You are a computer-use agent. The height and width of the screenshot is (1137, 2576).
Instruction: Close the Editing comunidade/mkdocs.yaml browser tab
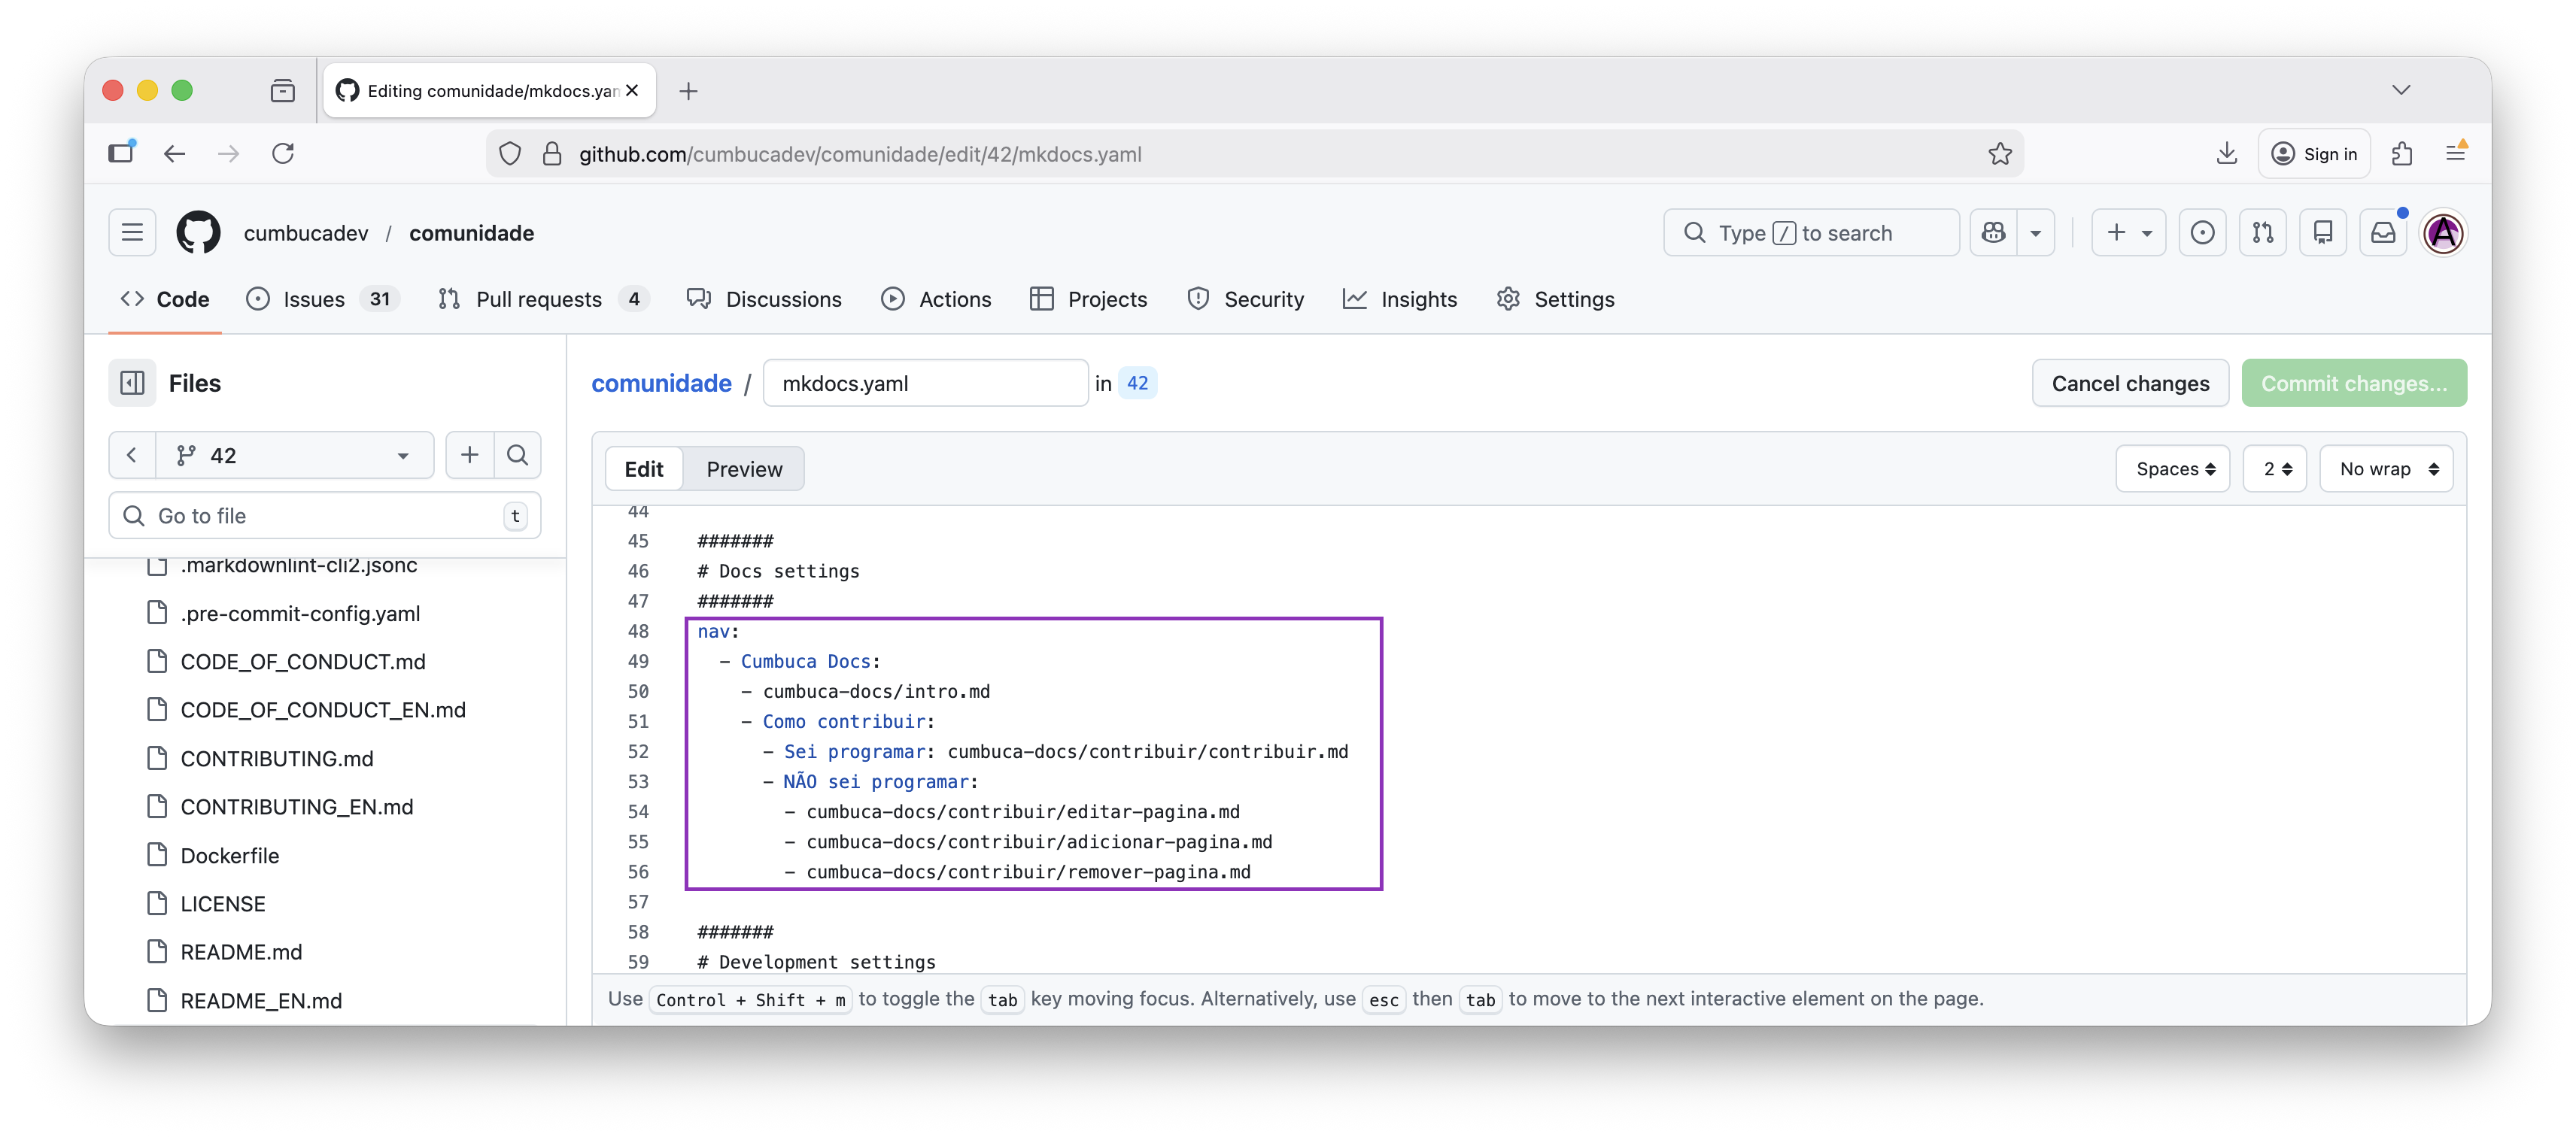[632, 91]
